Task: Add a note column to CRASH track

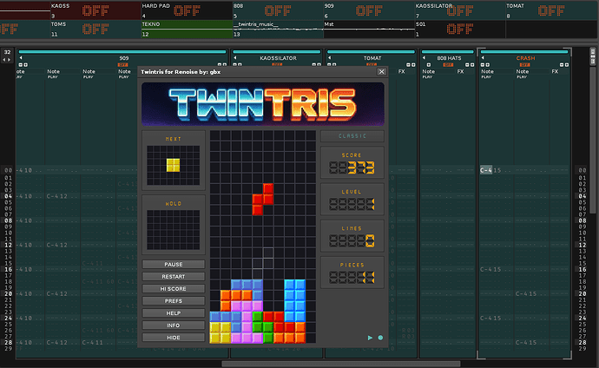Action: point(488,65)
